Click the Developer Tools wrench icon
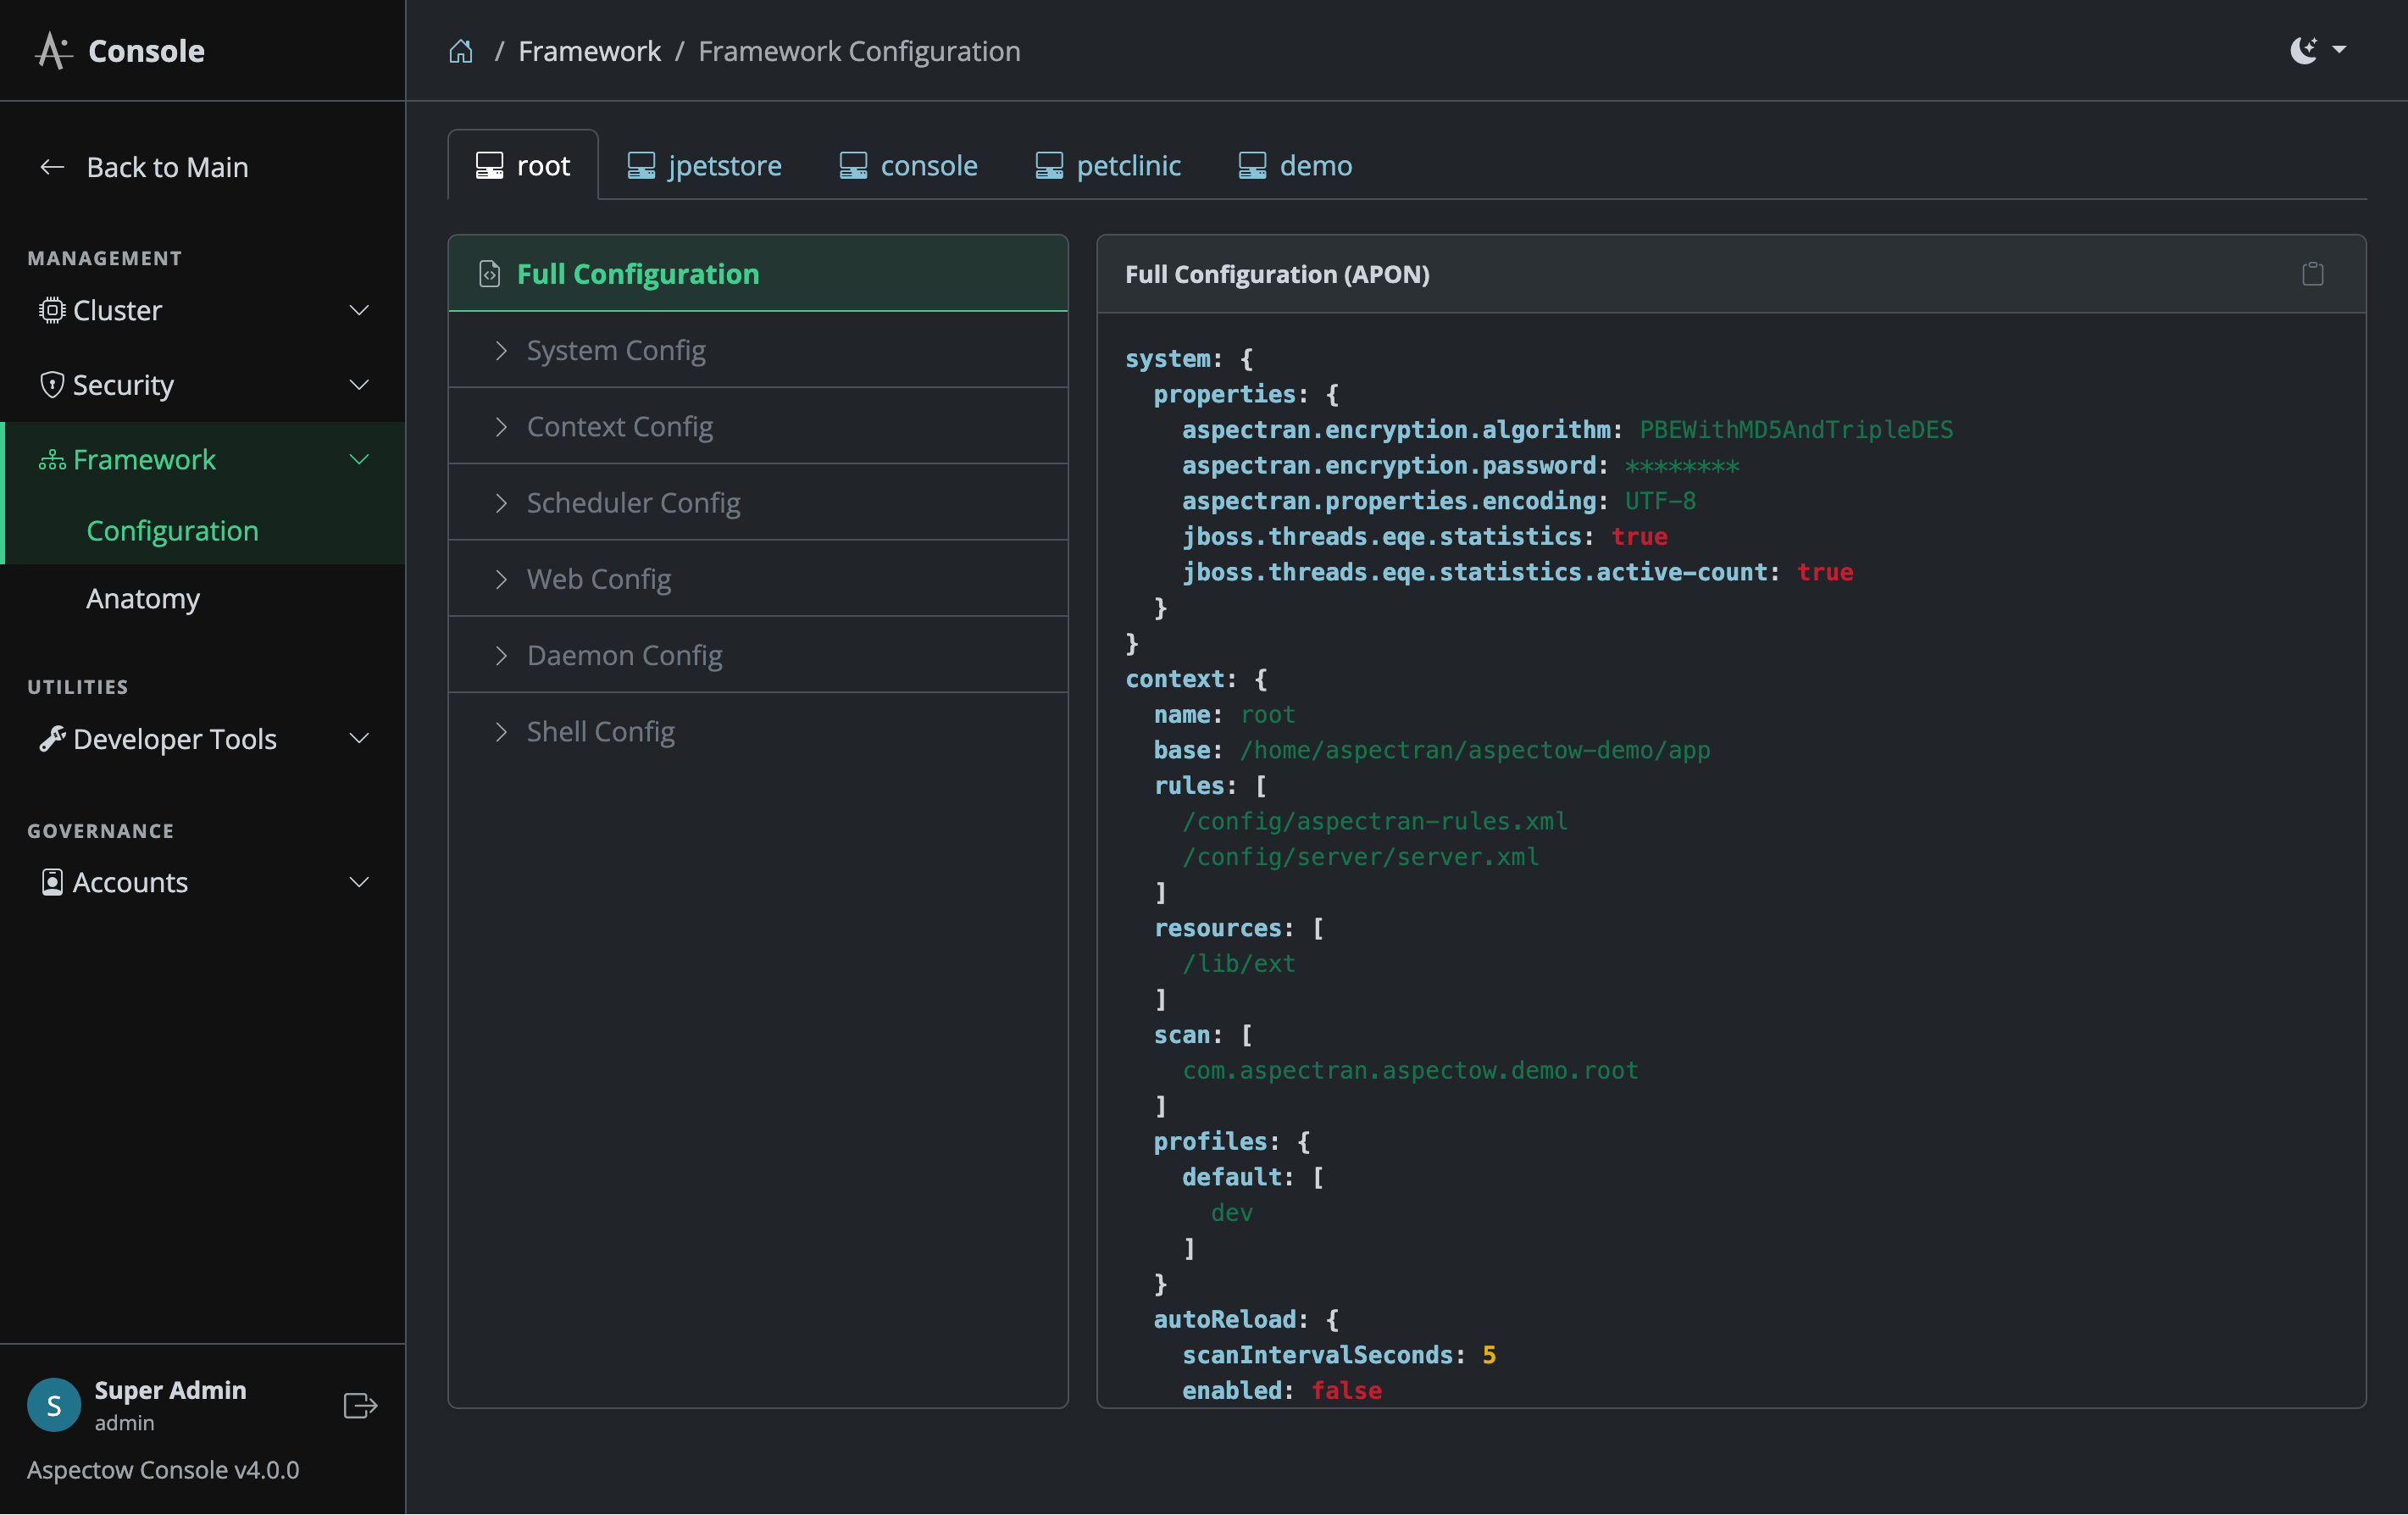 click(x=52, y=738)
